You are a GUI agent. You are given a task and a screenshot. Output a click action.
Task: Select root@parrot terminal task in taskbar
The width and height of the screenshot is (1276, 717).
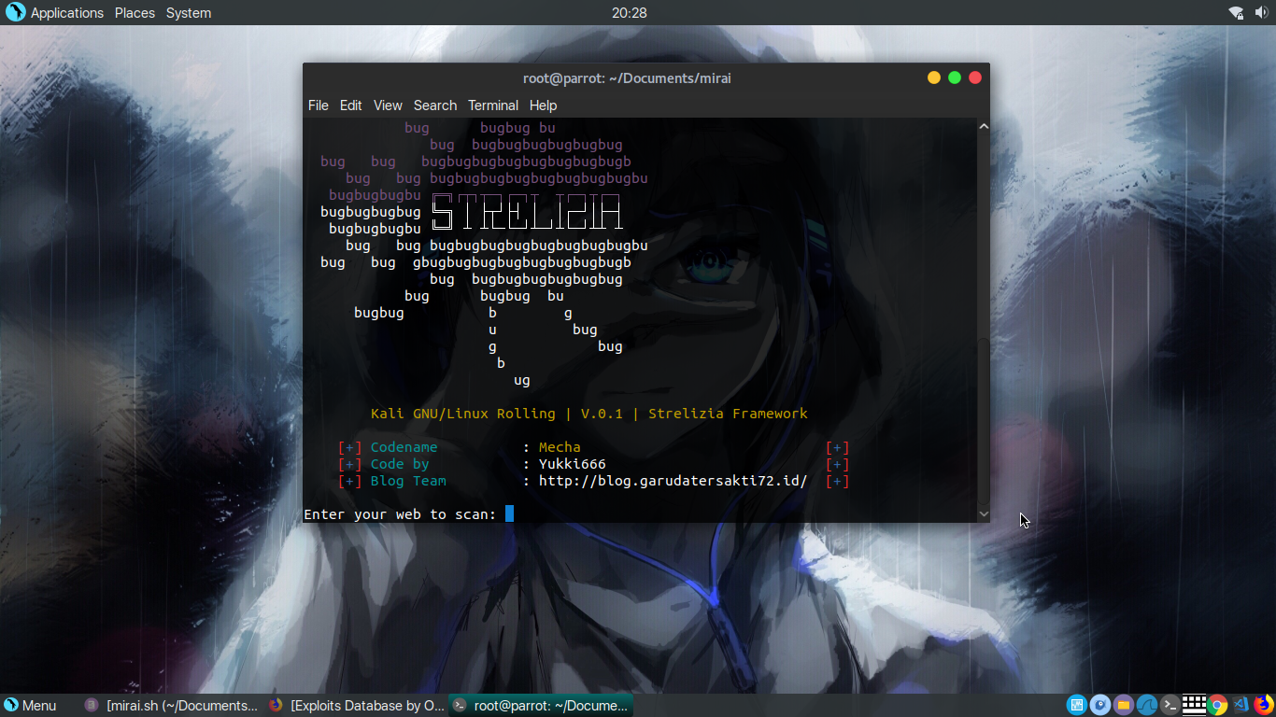tap(541, 706)
